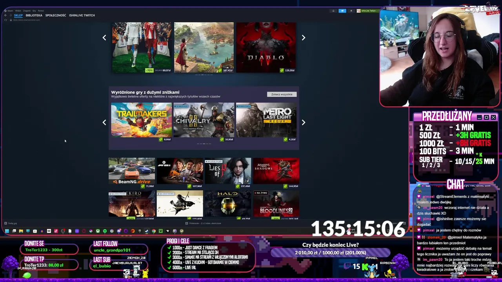Open the Pomoc menu
This screenshot has height=282, width=502.
pyautogui.click(x=41, y=11)
